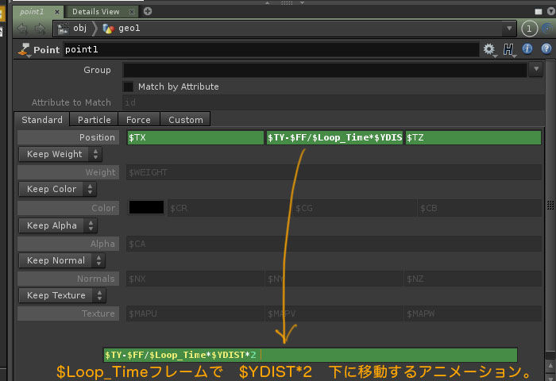The width and height of the screenshot is (556, 381).
Task: Open the Group dropdown arrow
Action: [535, 70]
